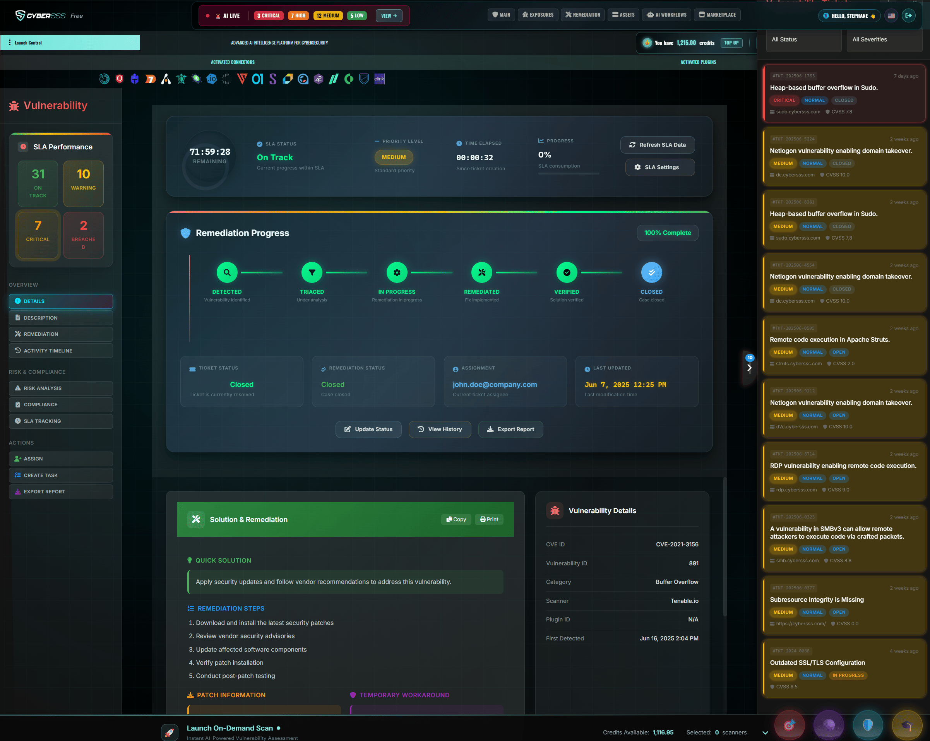The image size is (930, 741).
Task: Click the REMEDIATED step tools icon
Action: [x=482, y=272]
